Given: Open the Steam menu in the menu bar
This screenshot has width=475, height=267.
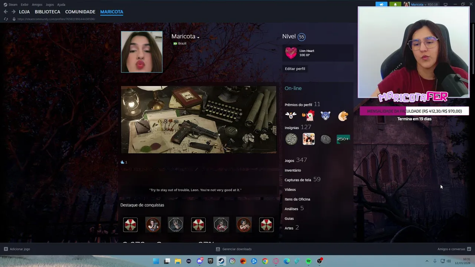Looking at the screenshot, I should (x=10, y=4).
